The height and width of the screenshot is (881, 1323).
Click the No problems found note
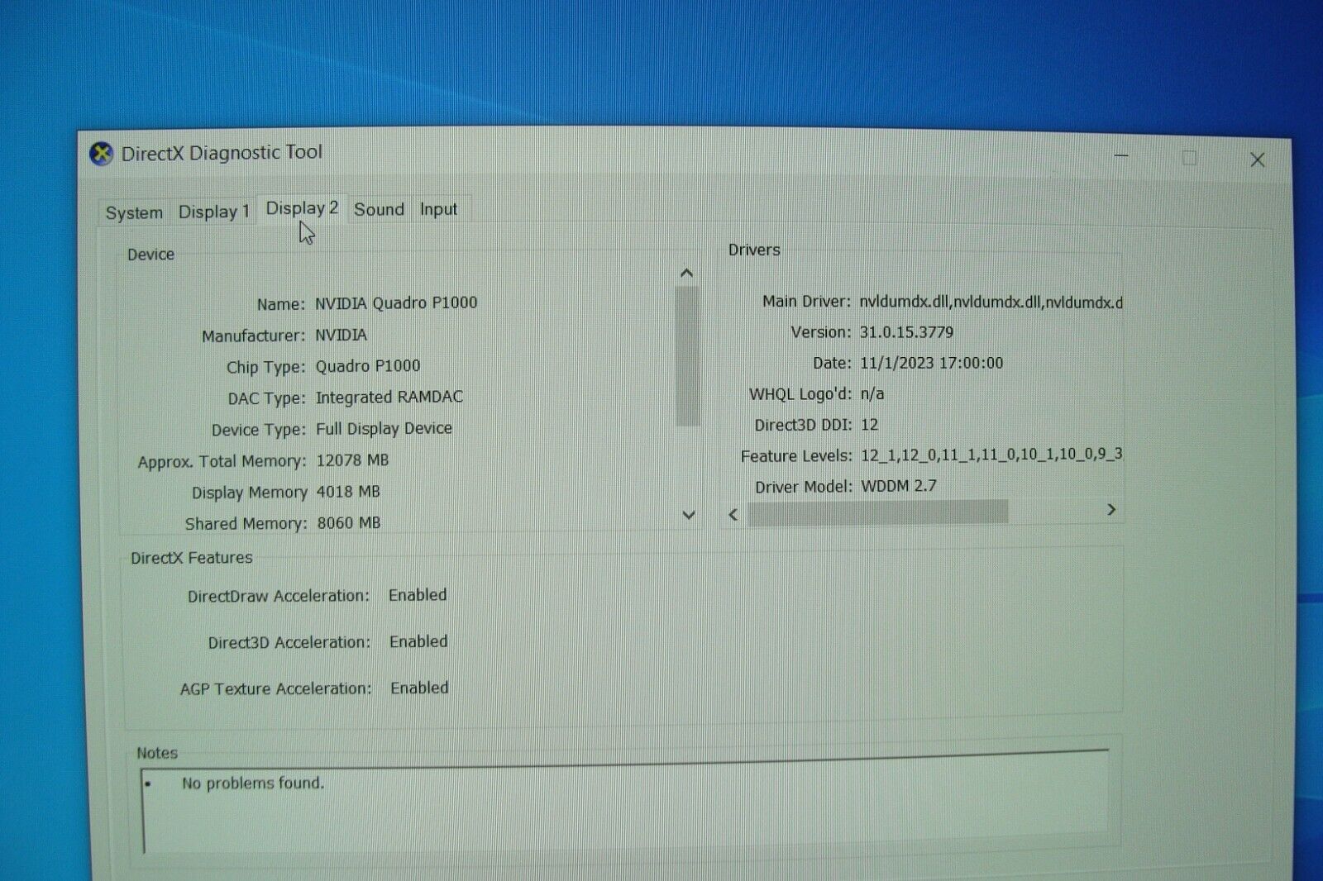pyautogui.click(x=253, y=783)
